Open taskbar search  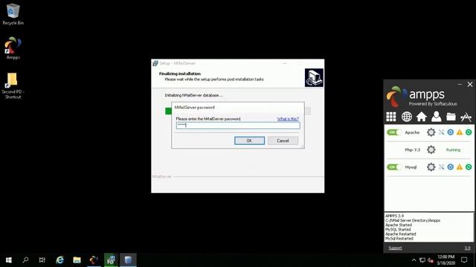pyautogui.click(x=25, y=260)
